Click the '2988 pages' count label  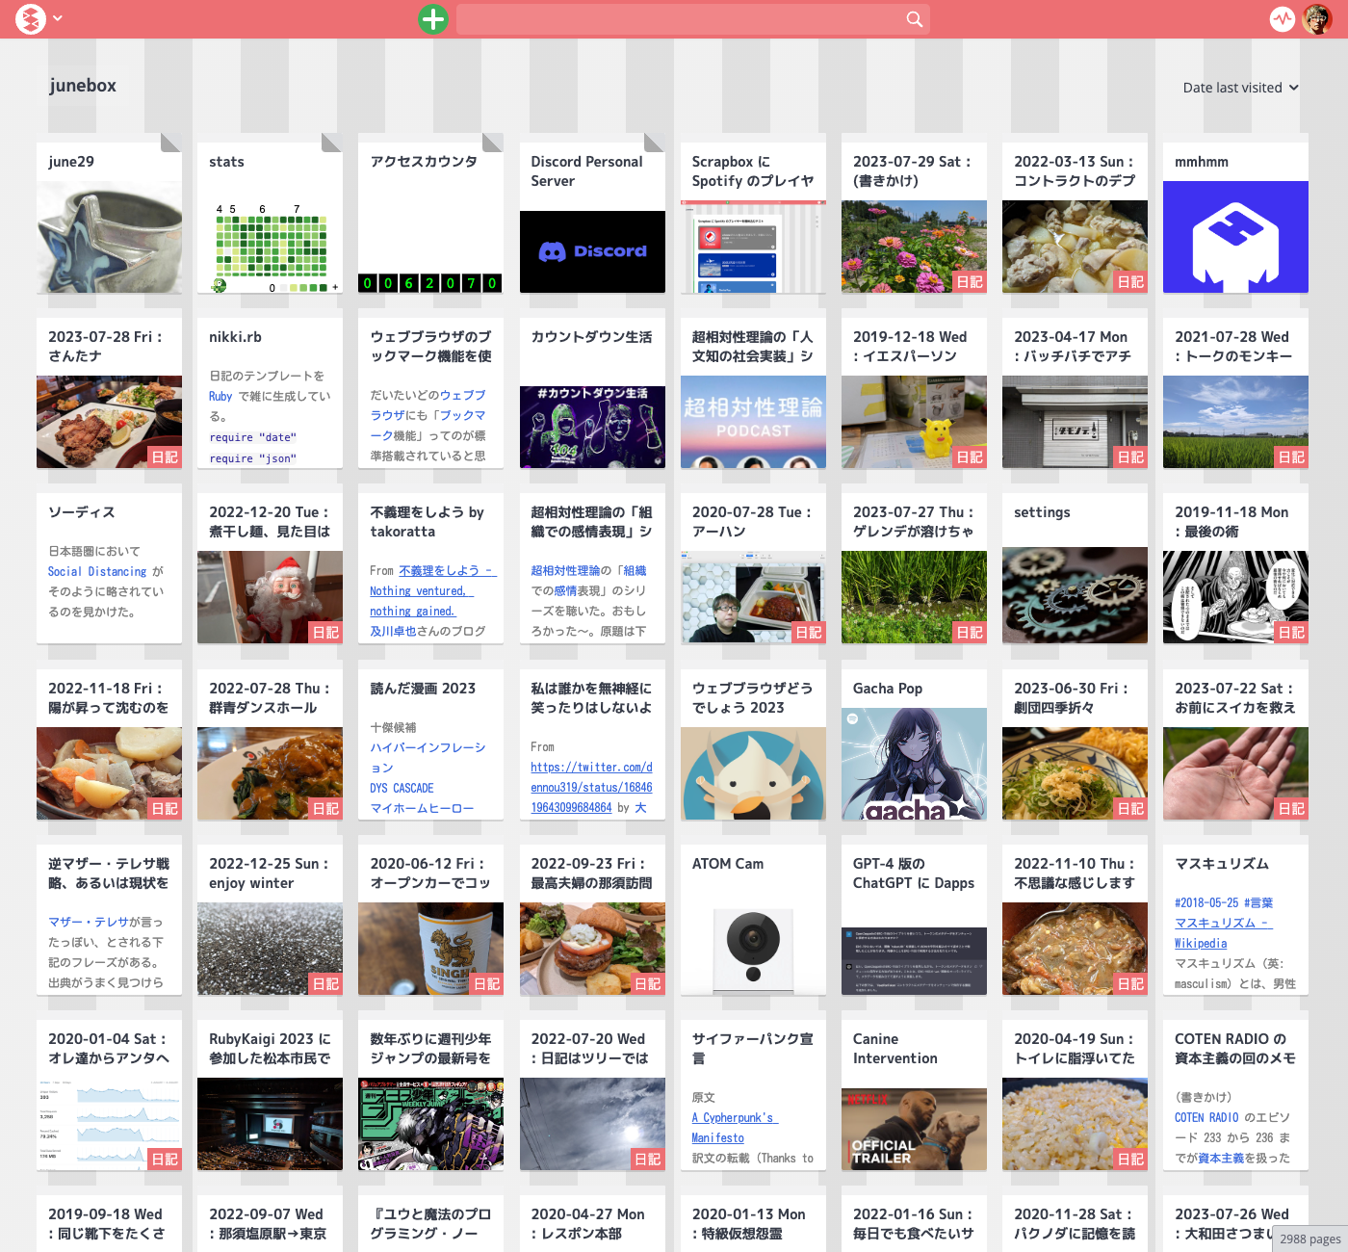click(x=1309, y=1239)
